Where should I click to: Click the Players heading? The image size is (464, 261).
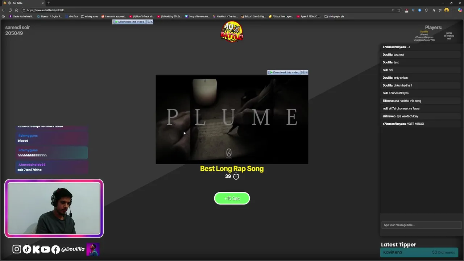tap(434, 28)
